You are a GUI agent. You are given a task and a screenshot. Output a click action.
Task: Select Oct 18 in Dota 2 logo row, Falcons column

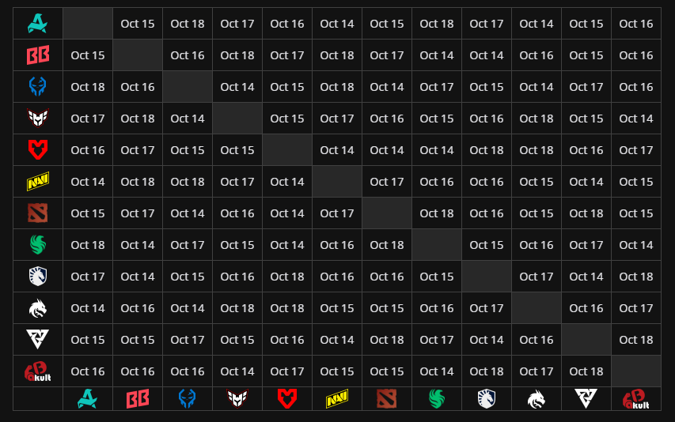(437, 213)
